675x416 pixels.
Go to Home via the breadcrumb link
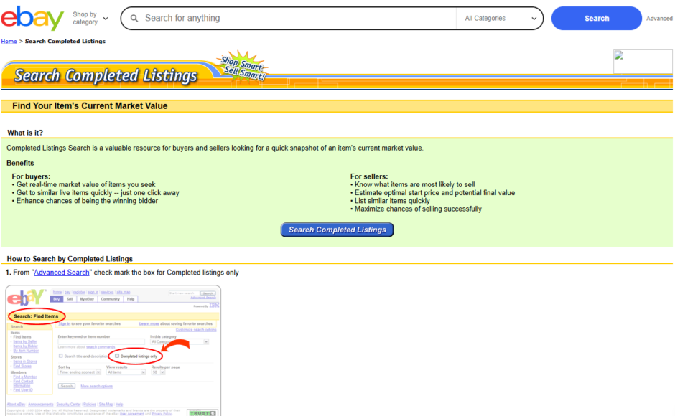pos(9,42)
